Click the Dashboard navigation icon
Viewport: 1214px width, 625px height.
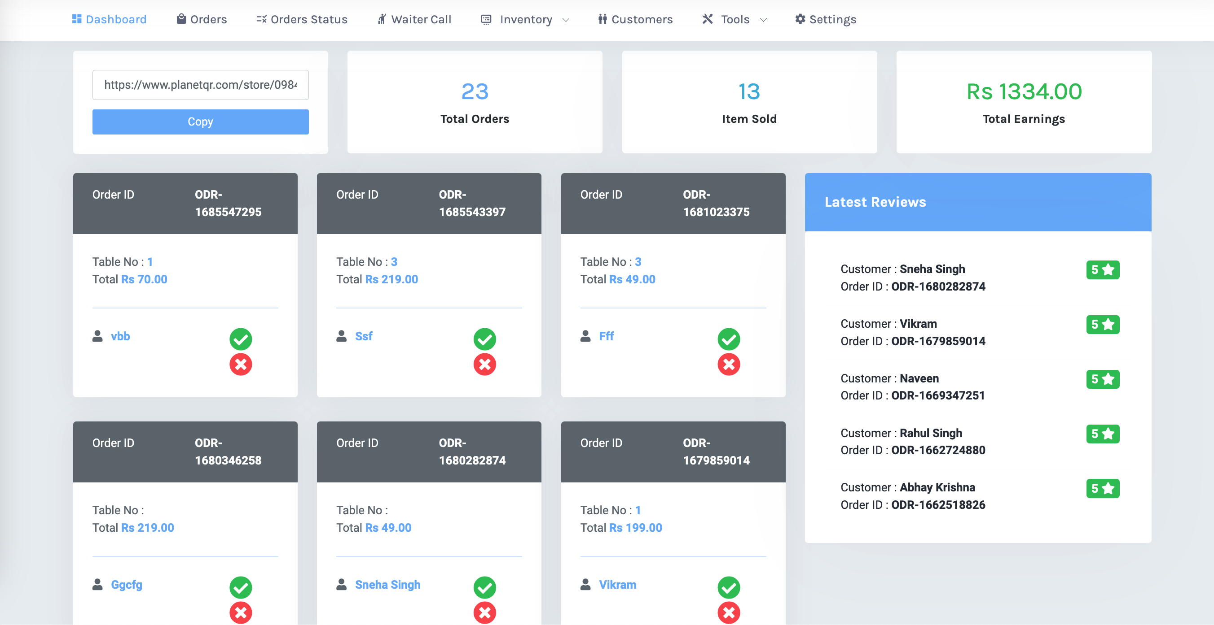tap(75, 18)
